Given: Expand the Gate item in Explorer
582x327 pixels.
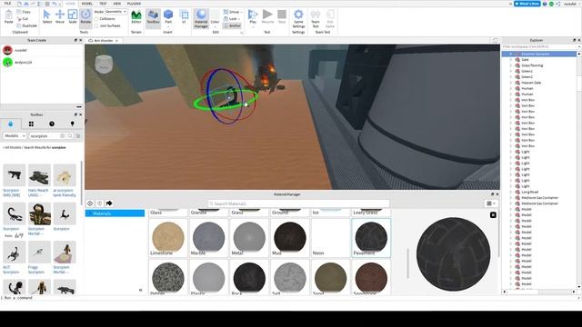Looking at the screenshot, I should pos(511,60).
